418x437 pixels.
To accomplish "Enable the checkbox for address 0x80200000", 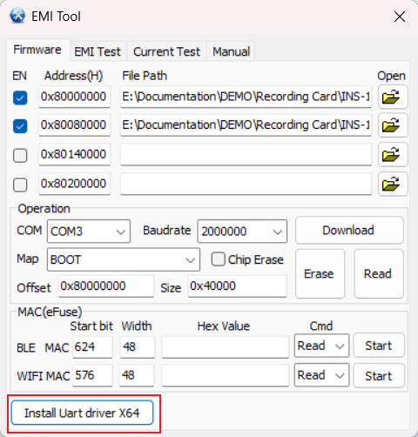I will pyautogui.click(x=20, y=185).
